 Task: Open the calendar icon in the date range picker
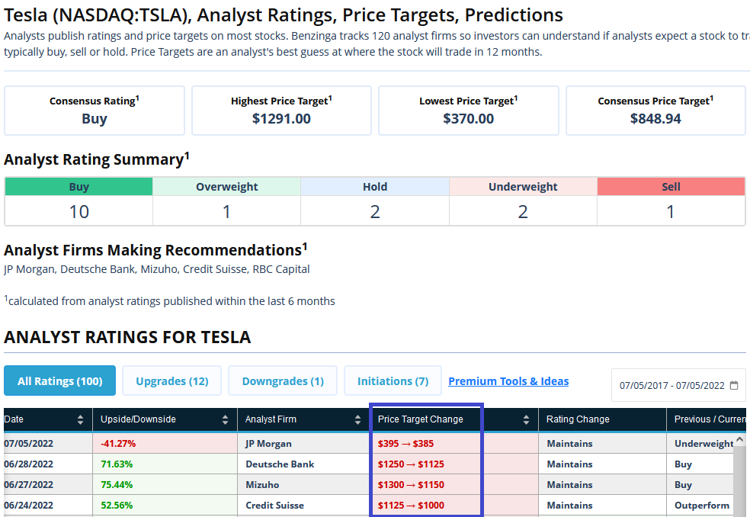(x=734, y=385)
